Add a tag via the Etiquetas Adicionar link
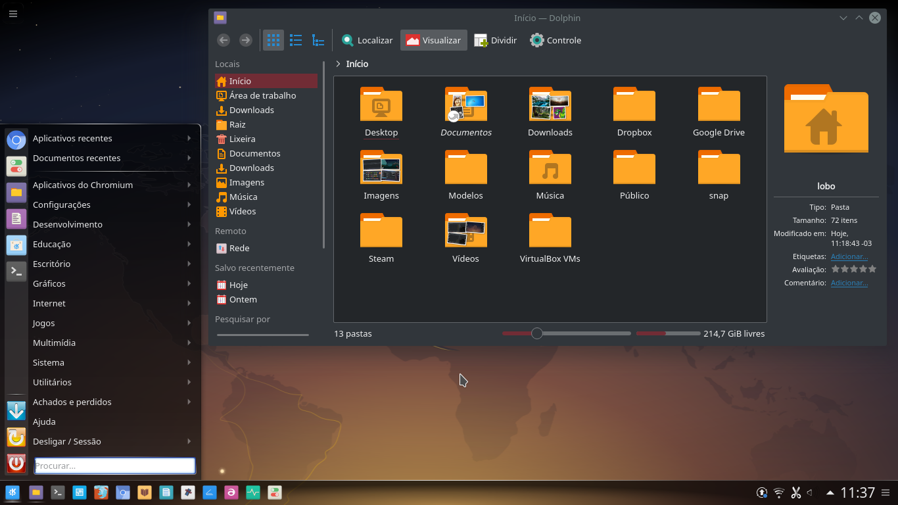Viewport: 898px width, 505px height. coord(849,256)
